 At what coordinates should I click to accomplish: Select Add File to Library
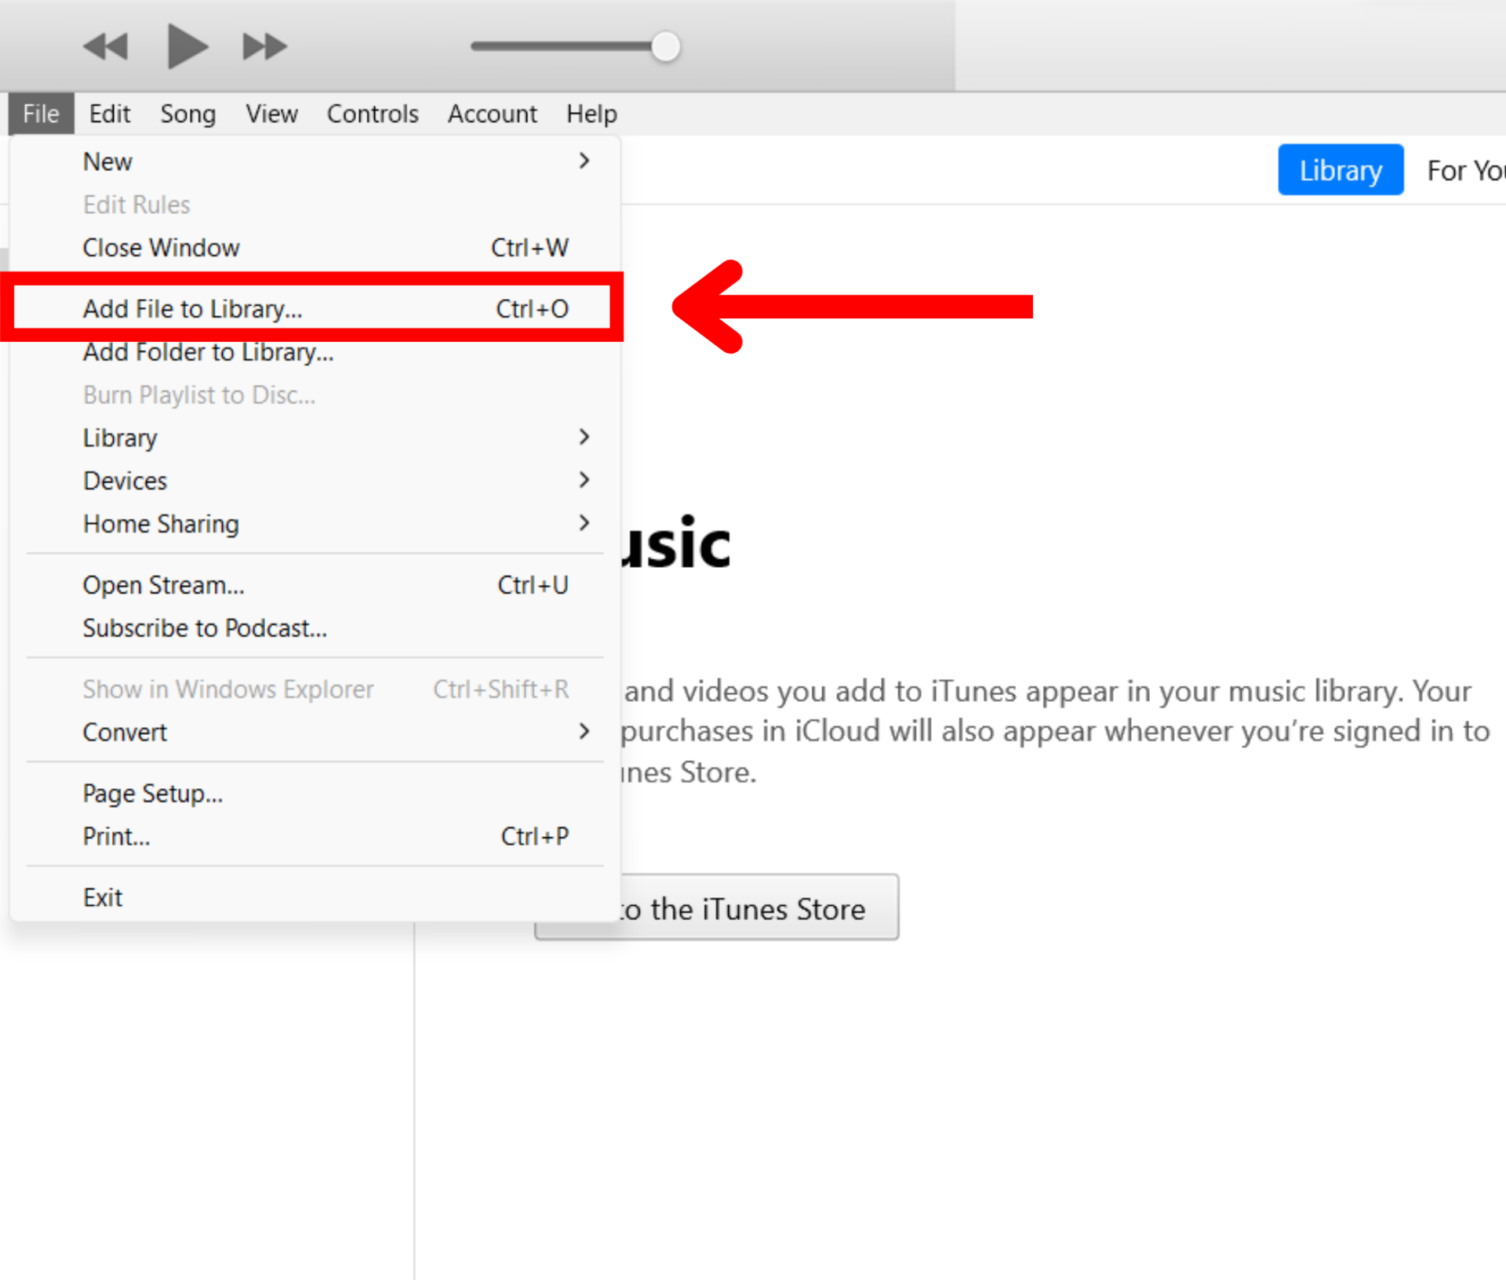pyautogui.click(x=193, y=309)
